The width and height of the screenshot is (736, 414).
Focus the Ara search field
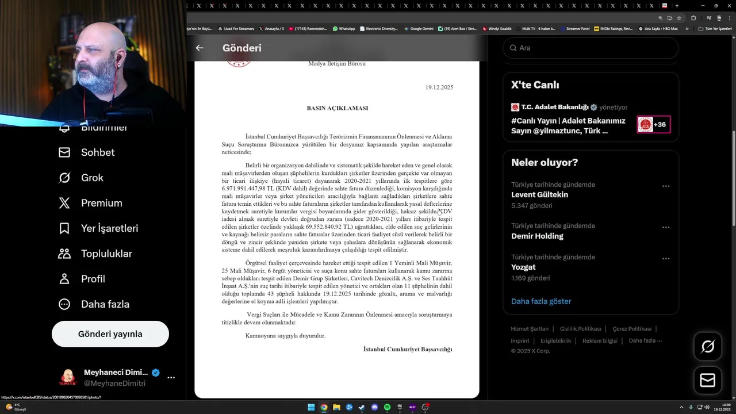pyautogui.click(x=591, y=48)
